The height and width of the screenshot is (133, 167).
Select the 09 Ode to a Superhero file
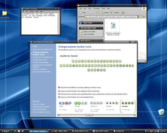point(113,28)
